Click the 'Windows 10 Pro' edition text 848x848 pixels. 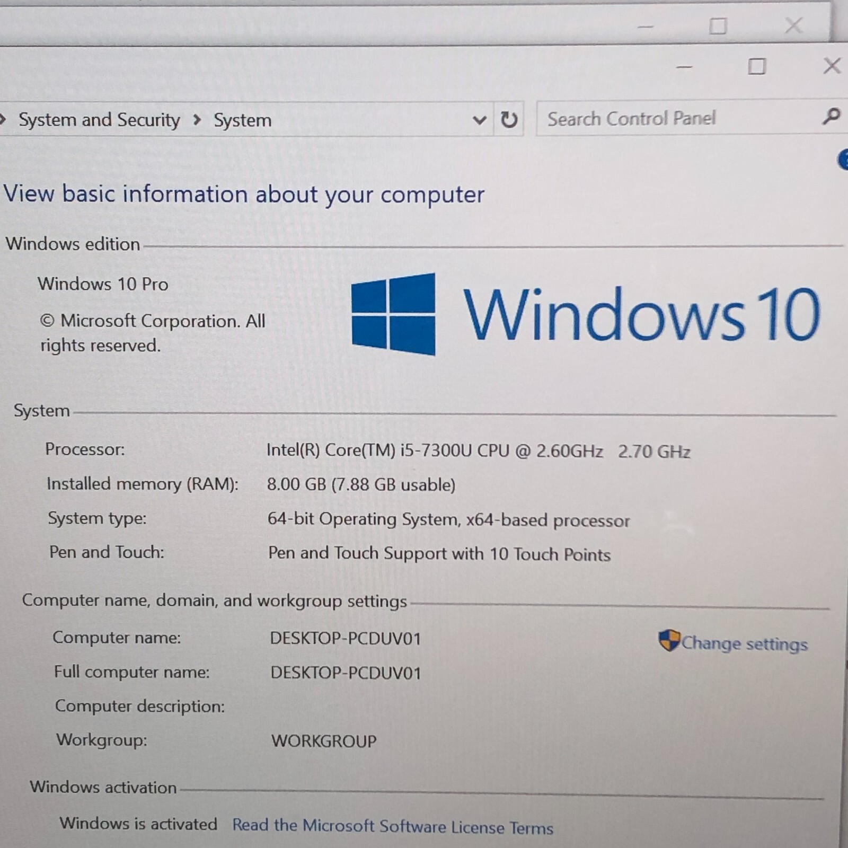(x=103, y=284)
